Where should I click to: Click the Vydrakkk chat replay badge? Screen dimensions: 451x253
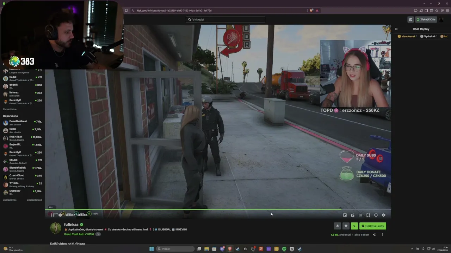pos(429,36)
